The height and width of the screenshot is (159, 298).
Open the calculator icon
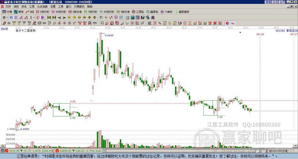(x=133, y=18)
